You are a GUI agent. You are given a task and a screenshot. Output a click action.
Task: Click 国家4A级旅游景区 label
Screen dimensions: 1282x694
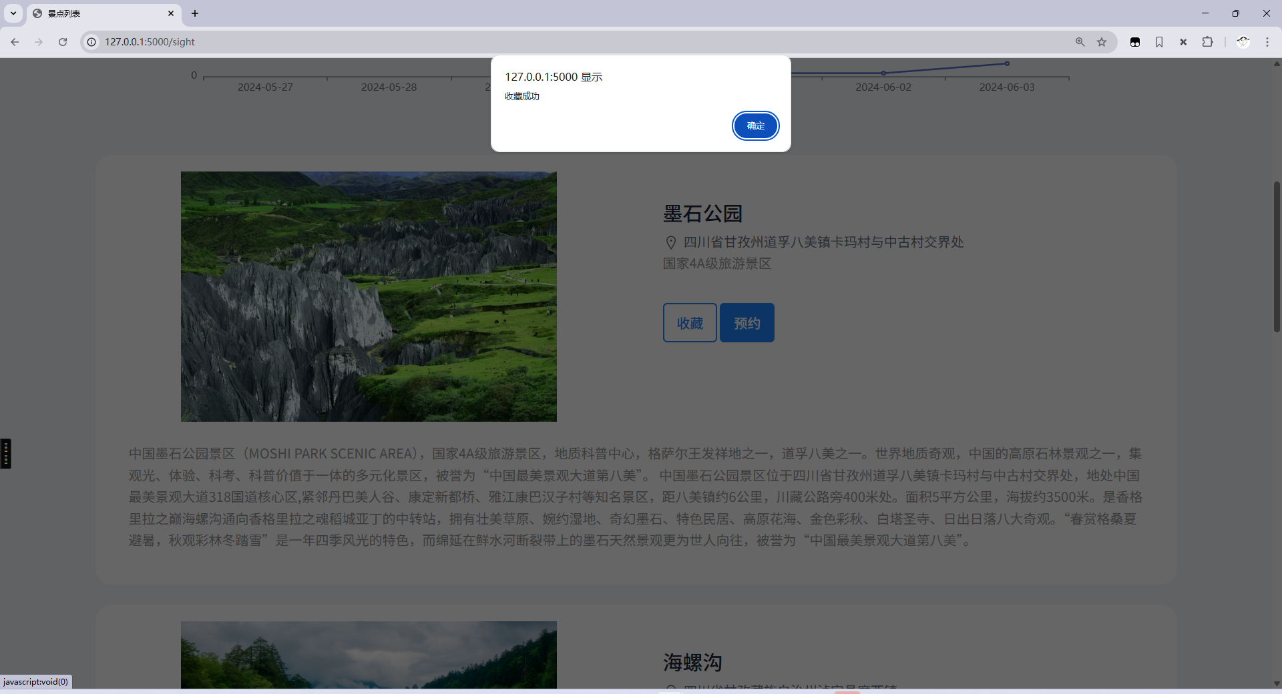click(717, 264)
